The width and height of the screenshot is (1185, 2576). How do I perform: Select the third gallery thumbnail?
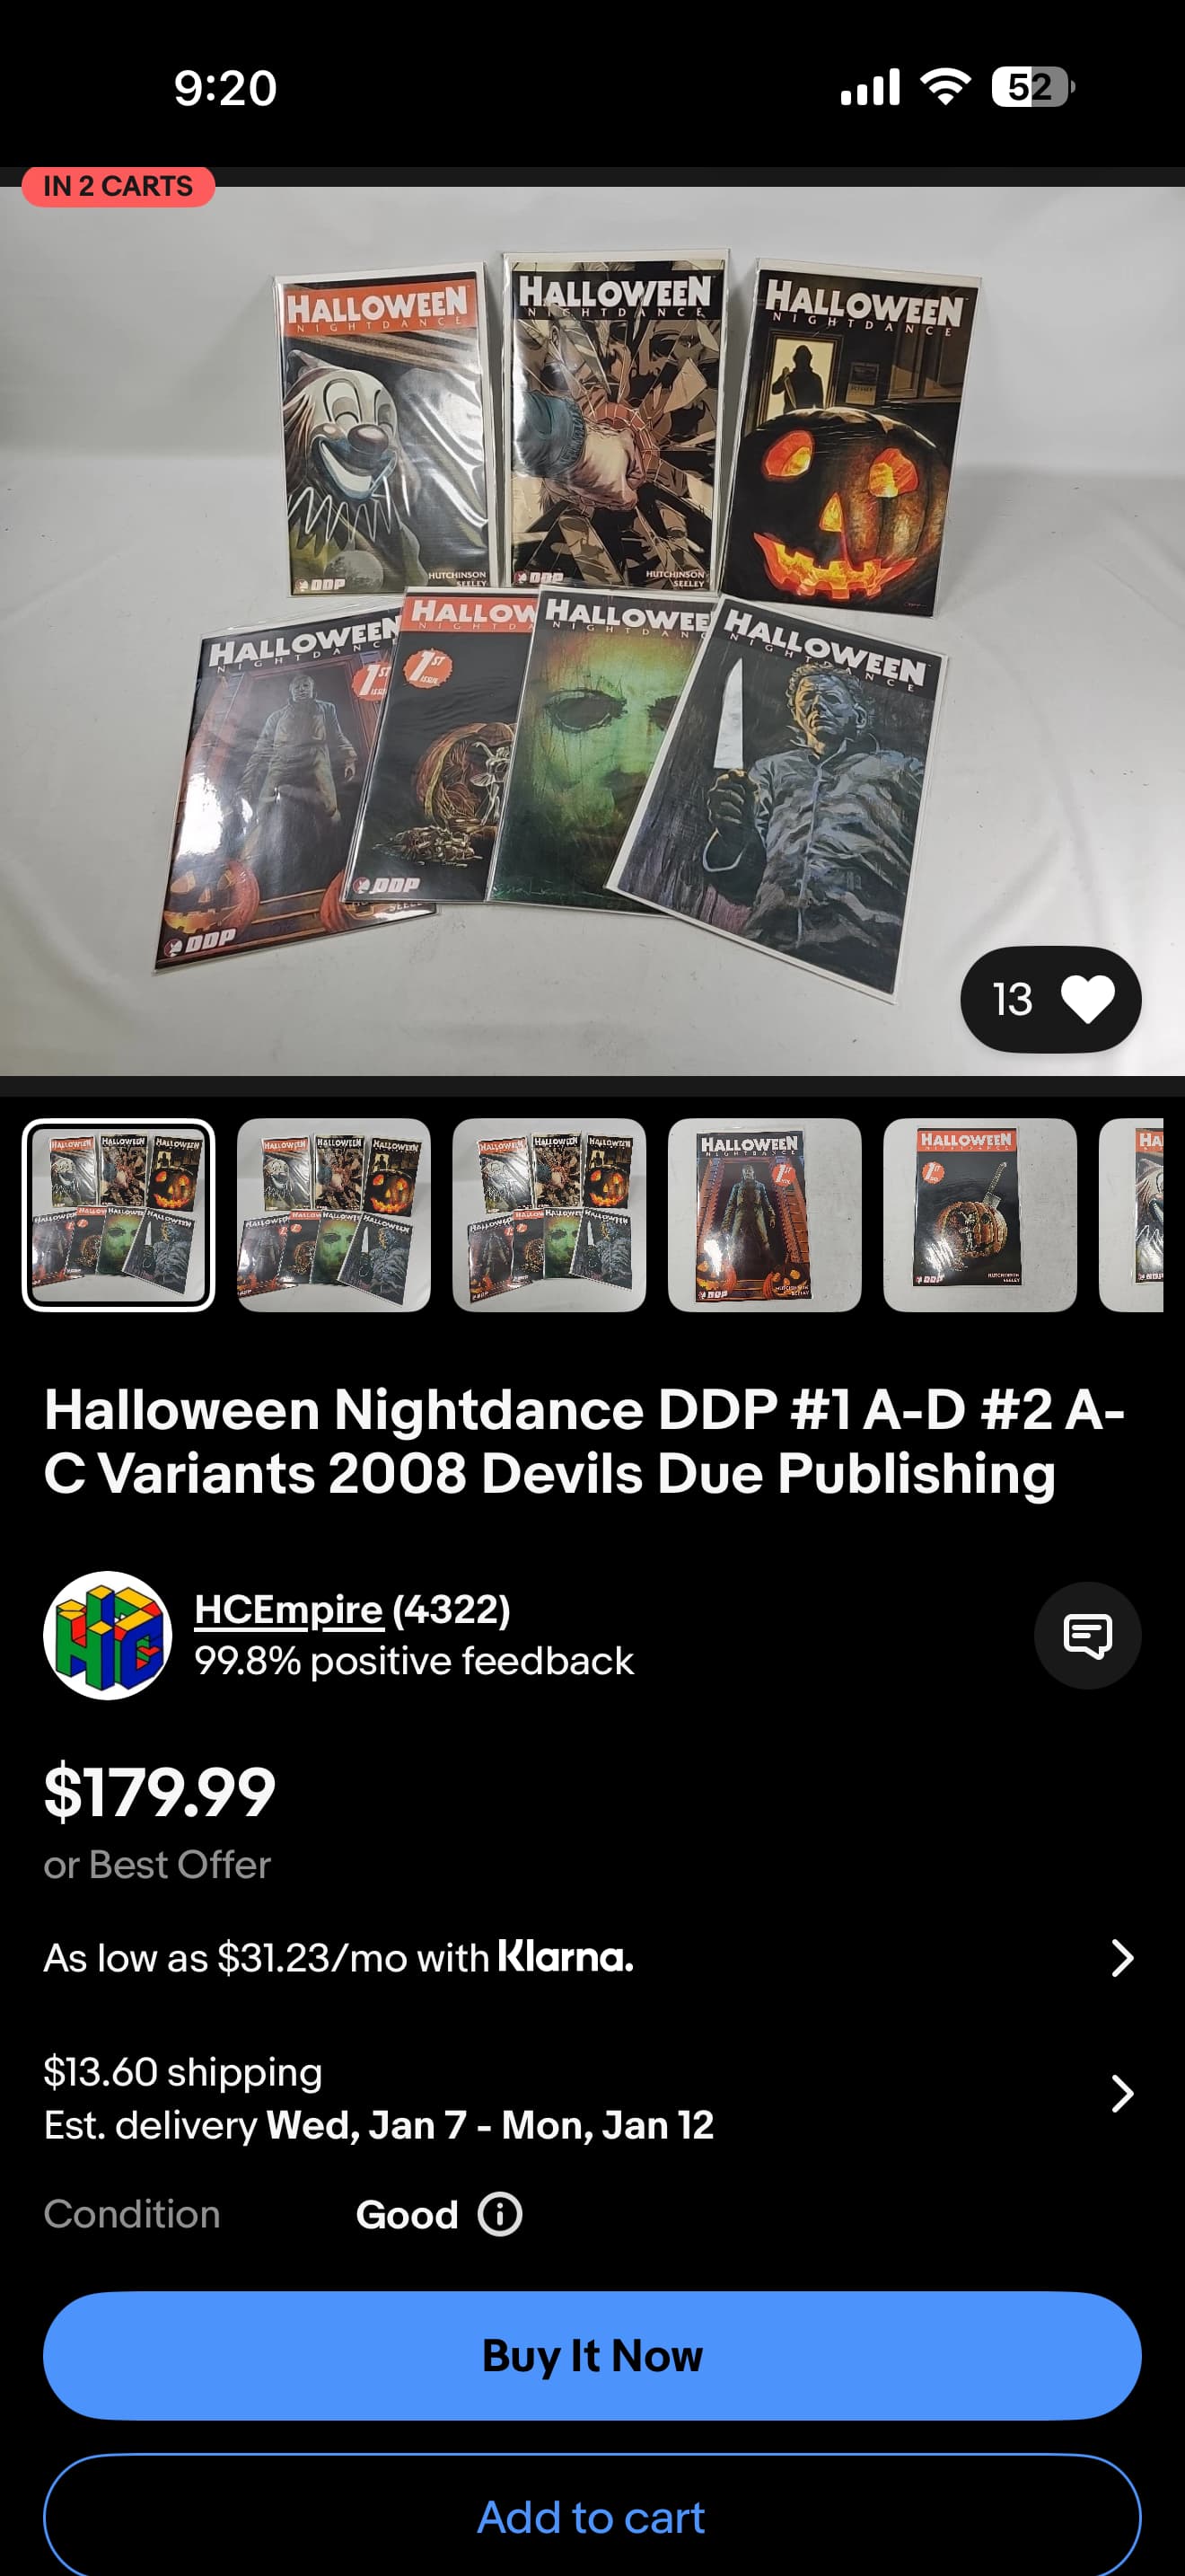pos(549,1215)
